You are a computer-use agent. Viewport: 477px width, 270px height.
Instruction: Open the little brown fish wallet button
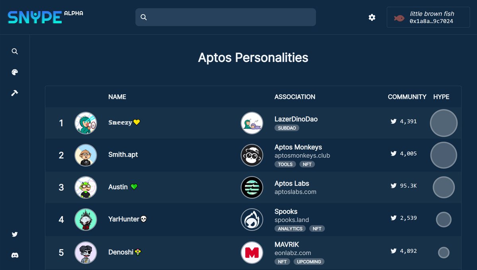click(x=428, y=17)
